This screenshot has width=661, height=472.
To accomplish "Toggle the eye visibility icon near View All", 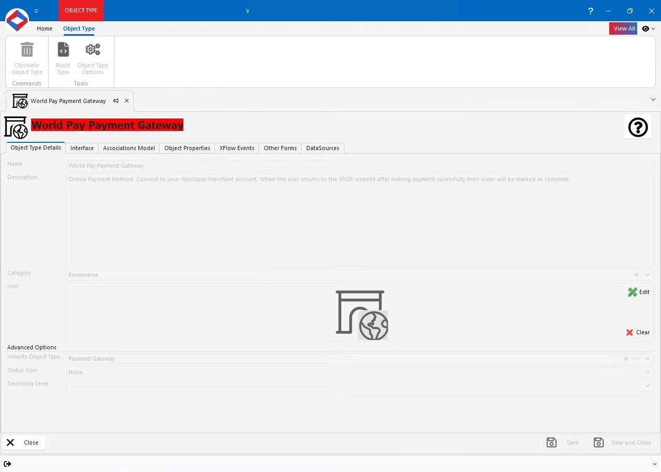I will click(x=645, y=28).
